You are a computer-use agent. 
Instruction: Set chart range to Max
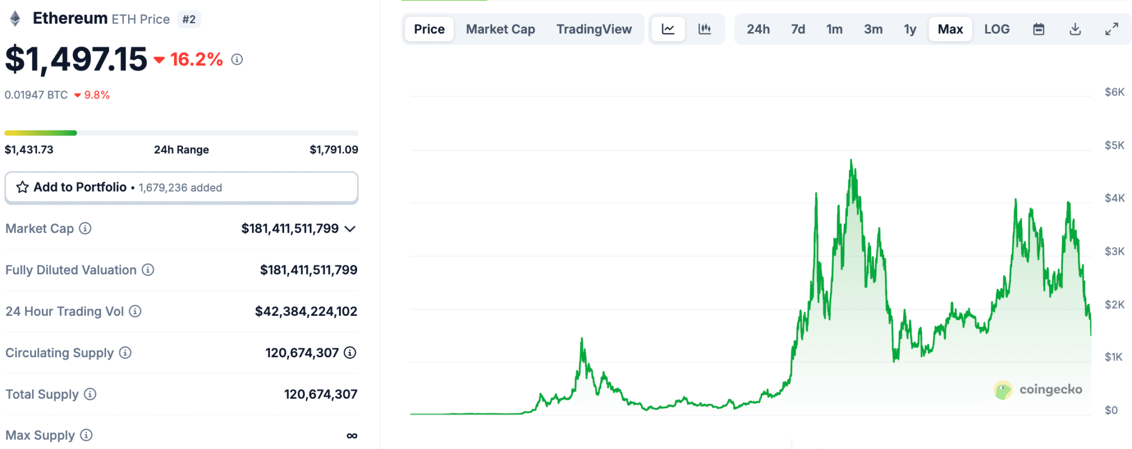click(951, 29)
